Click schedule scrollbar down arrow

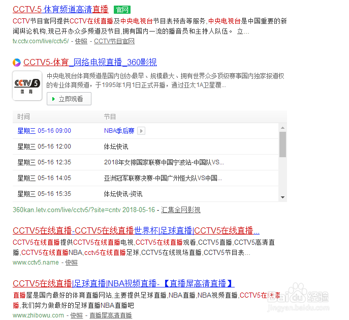click(282, 197)
